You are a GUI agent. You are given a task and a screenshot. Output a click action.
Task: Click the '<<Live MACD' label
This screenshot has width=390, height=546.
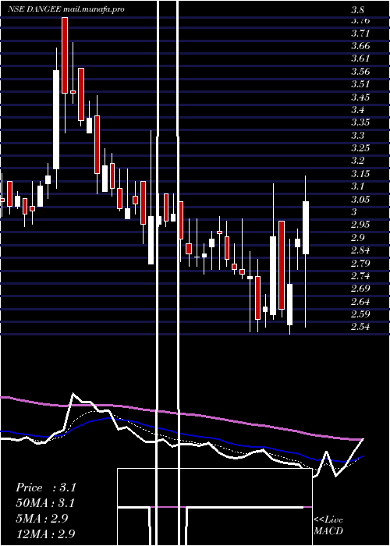(328, 526)
